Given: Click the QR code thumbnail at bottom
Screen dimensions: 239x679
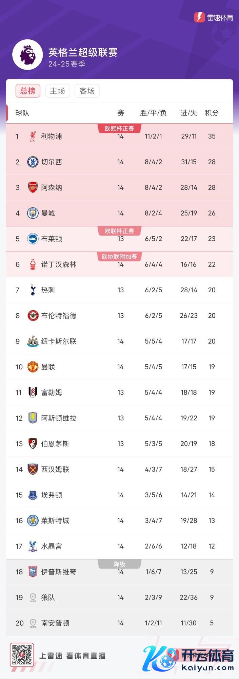Looking at the screenshot, I should 22,655.
